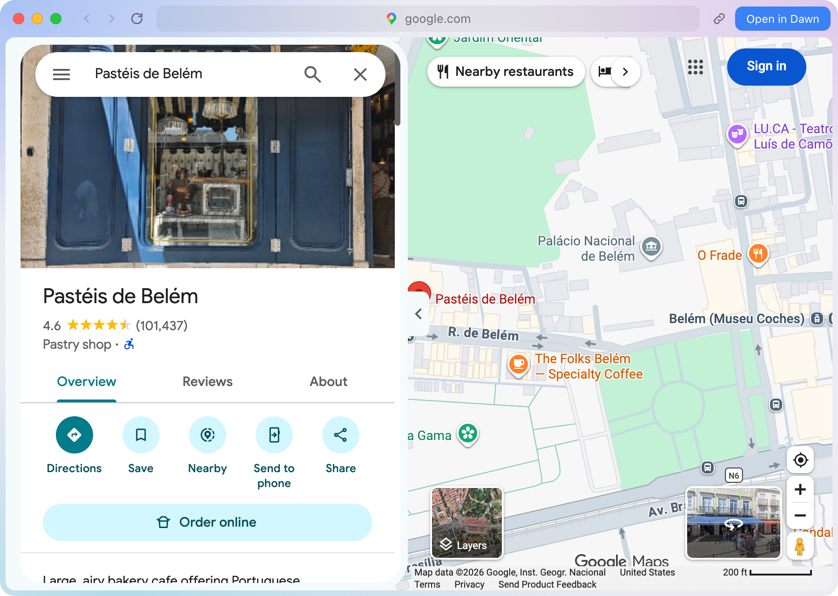Click the Directions icon button

click(x=74, y=435)
